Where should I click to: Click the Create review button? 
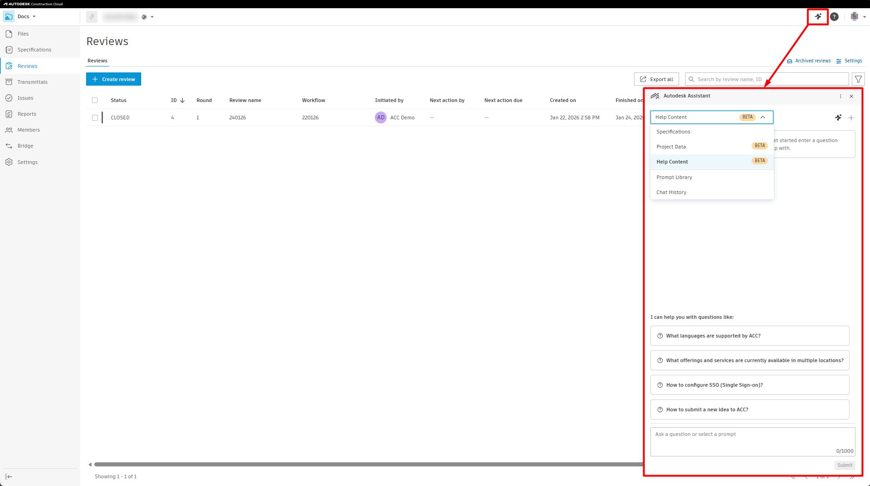click(113, 79)
